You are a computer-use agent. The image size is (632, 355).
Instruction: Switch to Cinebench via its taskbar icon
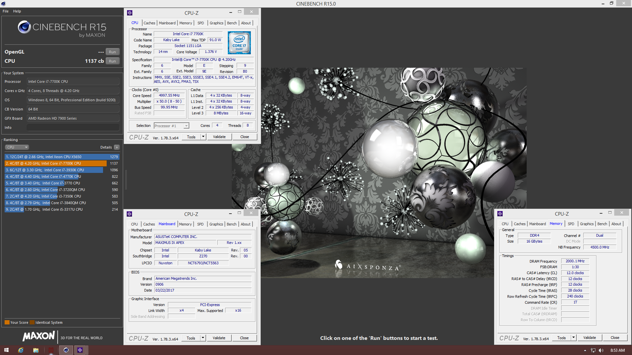click(x=66, y=350)
